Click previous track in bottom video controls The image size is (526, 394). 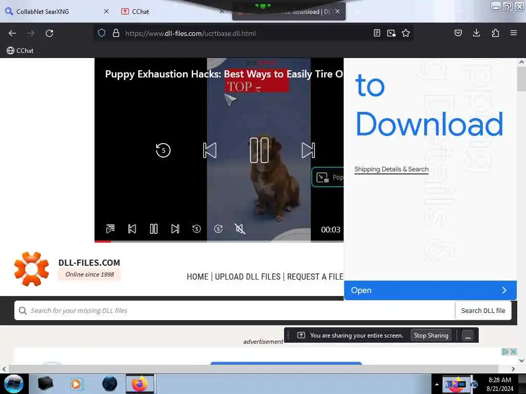[x=132, y=229]
